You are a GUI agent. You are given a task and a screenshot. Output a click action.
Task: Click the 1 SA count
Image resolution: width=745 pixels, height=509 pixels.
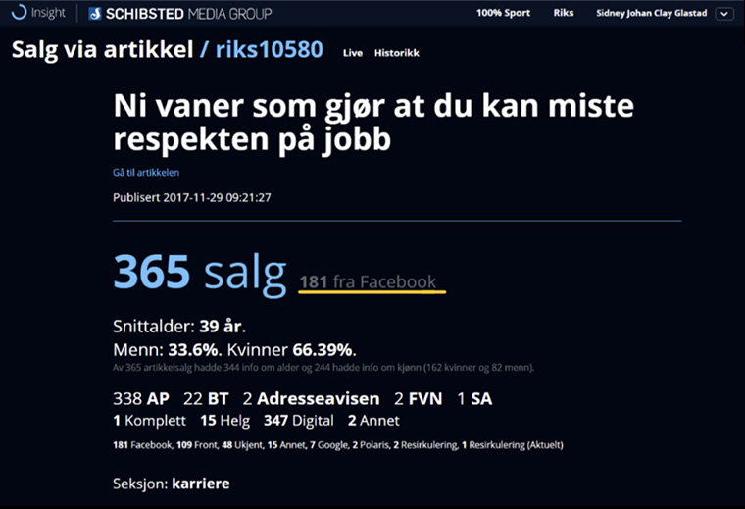point(474,399)
